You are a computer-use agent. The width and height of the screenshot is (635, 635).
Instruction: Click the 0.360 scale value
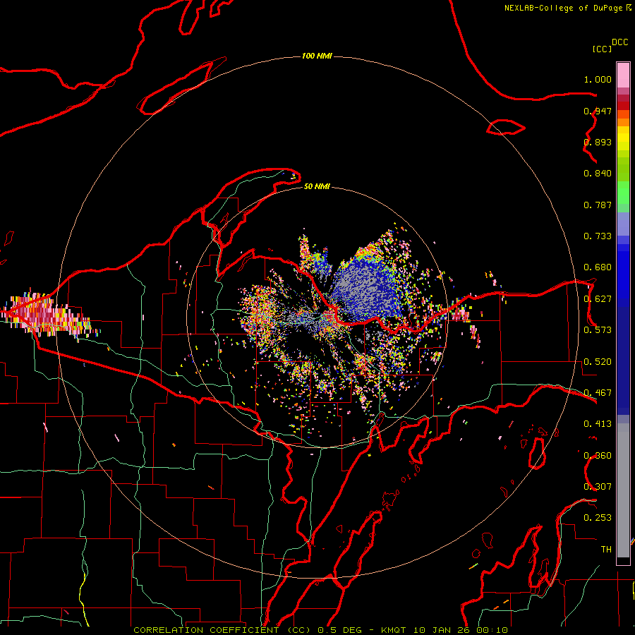(598, 456)
